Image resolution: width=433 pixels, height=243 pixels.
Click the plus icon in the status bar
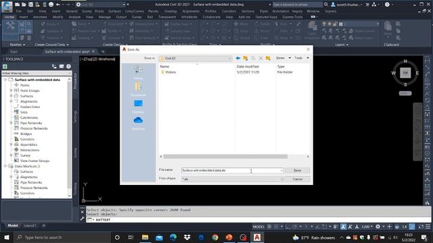coord(390,227)
